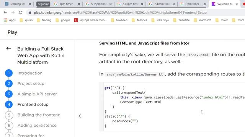Click the ContentType.Text.Html code line

pyautogui.click(x=141, y=102)
